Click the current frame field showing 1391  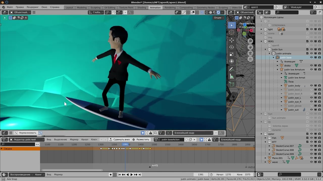(x=201, y=174)
